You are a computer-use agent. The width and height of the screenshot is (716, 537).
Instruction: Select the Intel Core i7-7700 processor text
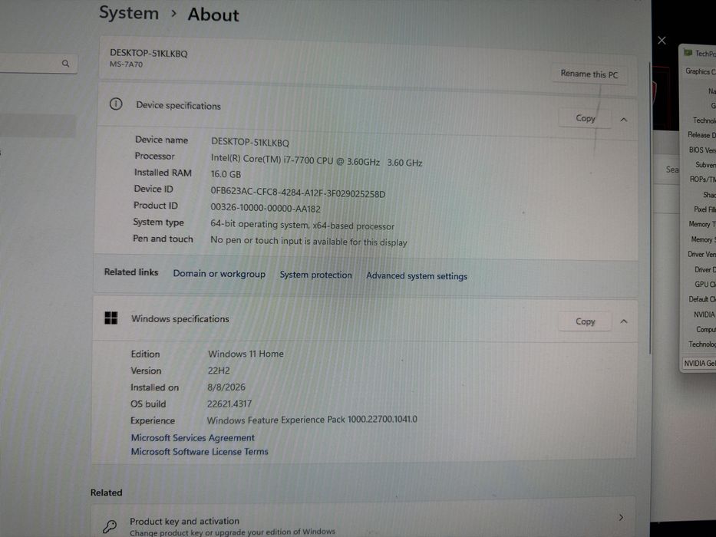[316, 160]
